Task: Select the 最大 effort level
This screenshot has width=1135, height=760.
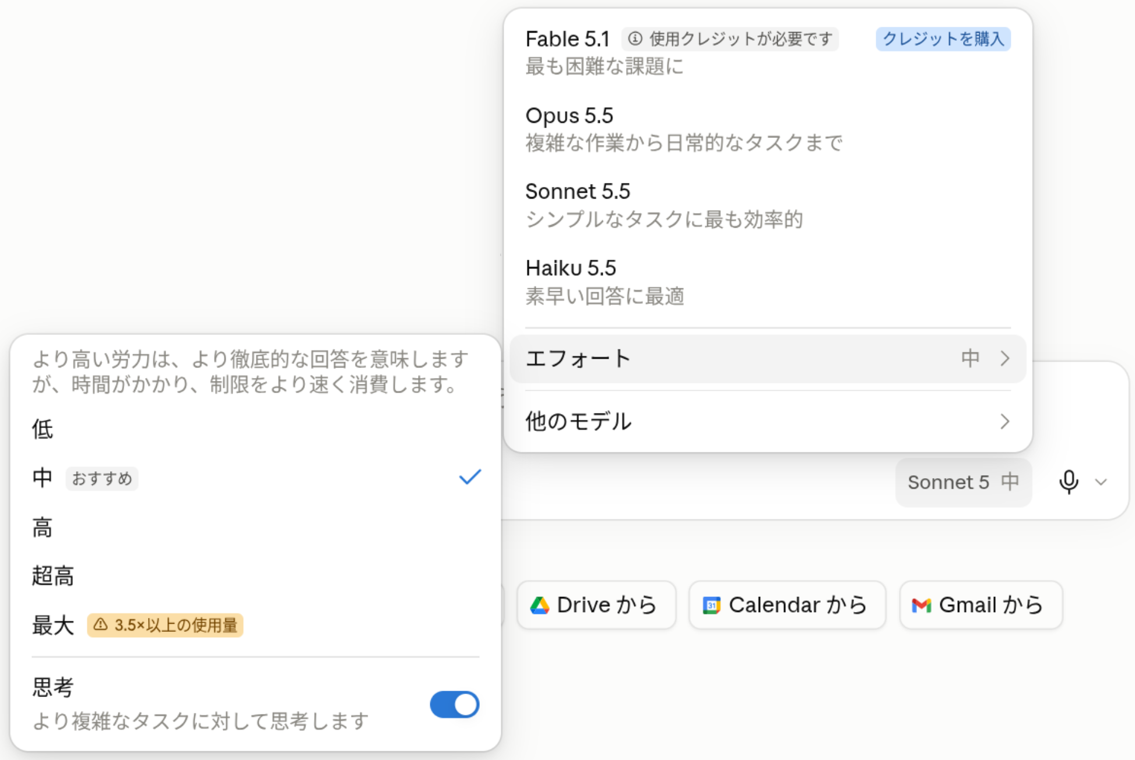Action: coord(255,625)
